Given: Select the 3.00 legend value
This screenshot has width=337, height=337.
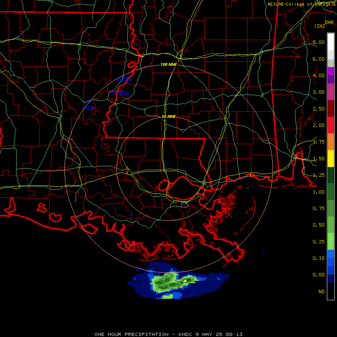Looking at the screenshot, I should click(319, 92).
